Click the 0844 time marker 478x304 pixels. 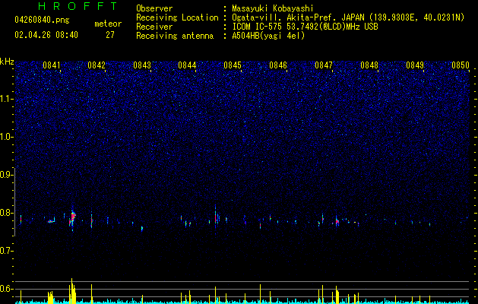click(187, 65)
